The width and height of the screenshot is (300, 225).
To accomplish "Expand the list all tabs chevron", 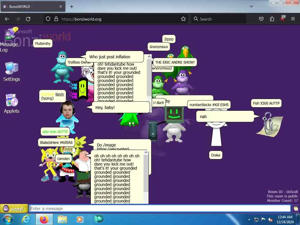I will click(x=251, y=6).
